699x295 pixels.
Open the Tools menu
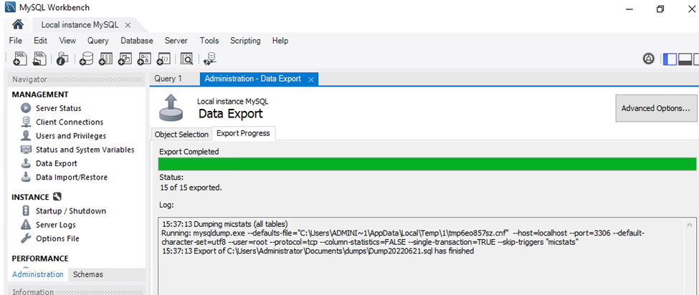click(209, 41)
